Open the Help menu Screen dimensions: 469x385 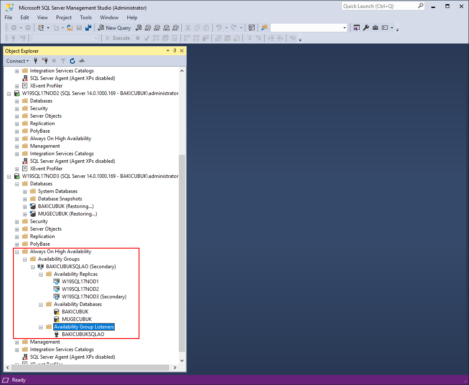pos(132,18)
